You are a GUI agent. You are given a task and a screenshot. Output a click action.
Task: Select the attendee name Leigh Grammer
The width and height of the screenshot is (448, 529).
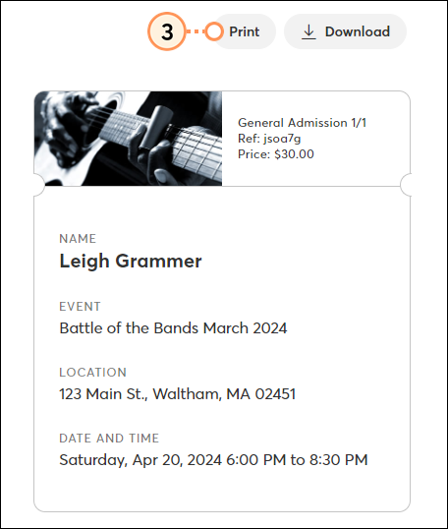click(x=131, y=262)
